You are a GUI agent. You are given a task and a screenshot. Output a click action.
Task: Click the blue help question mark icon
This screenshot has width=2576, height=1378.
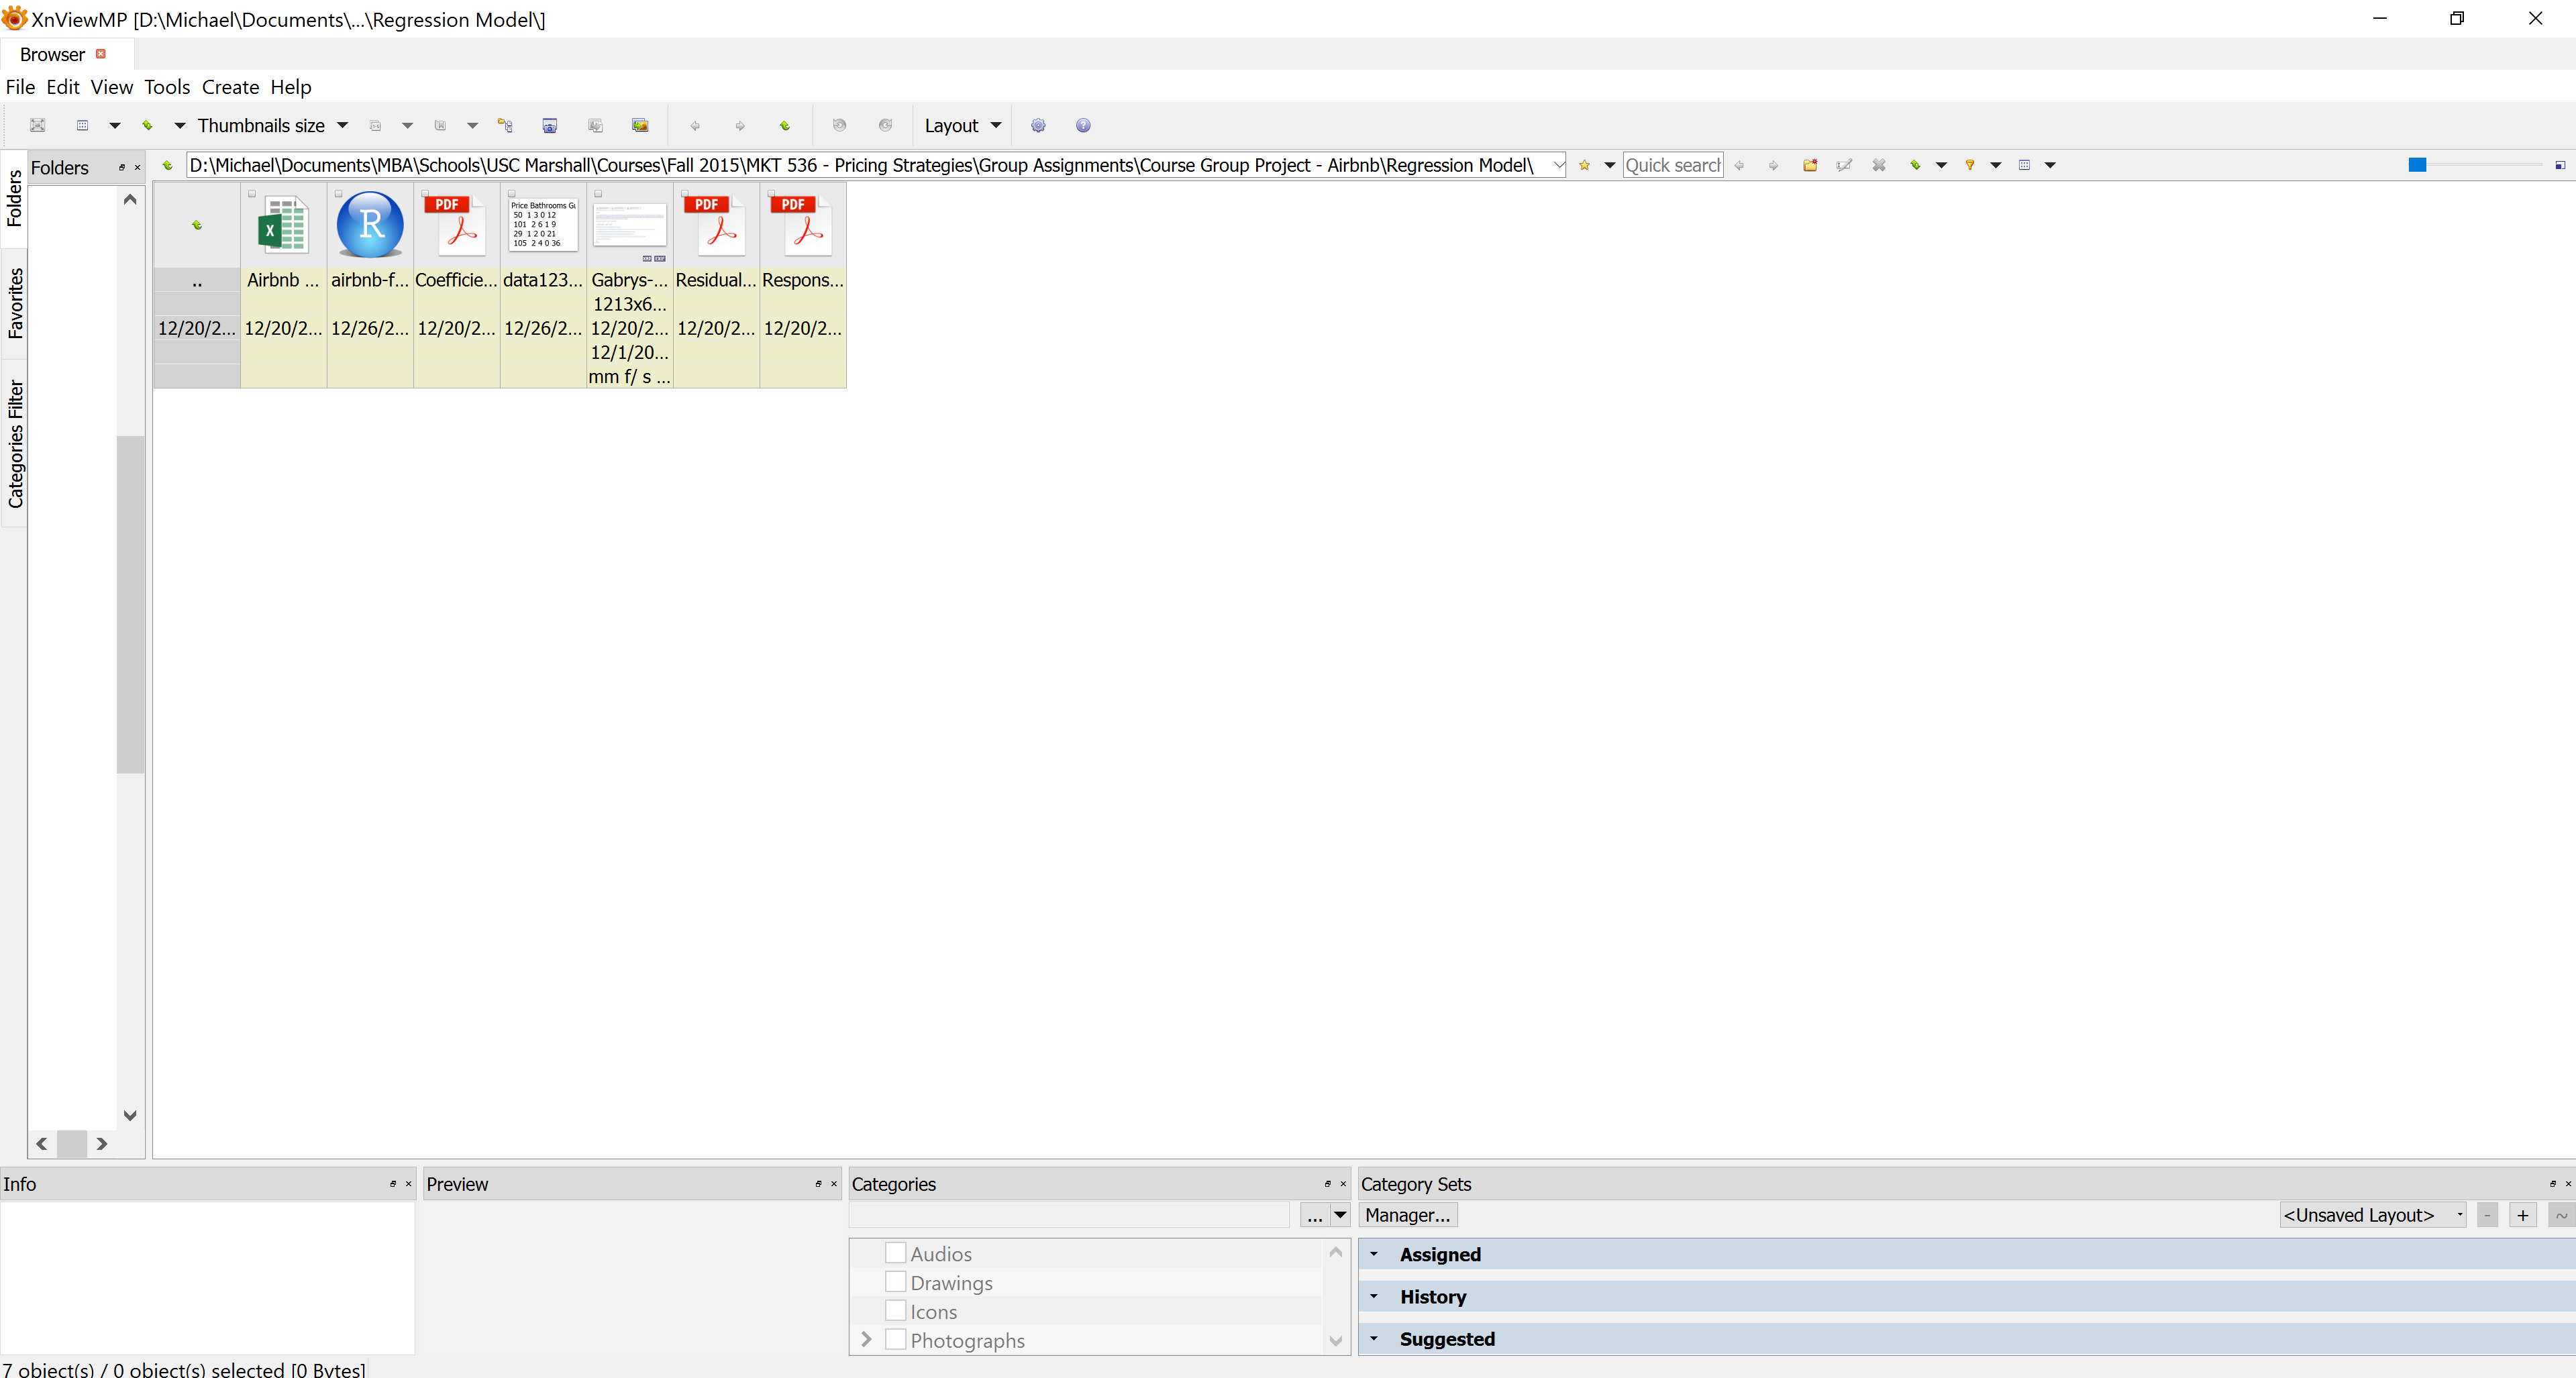pos(1083,125)
